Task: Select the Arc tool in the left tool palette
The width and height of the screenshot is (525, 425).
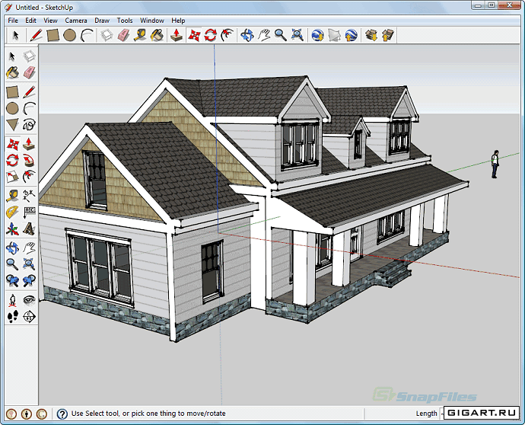Action: coord(29,109)
